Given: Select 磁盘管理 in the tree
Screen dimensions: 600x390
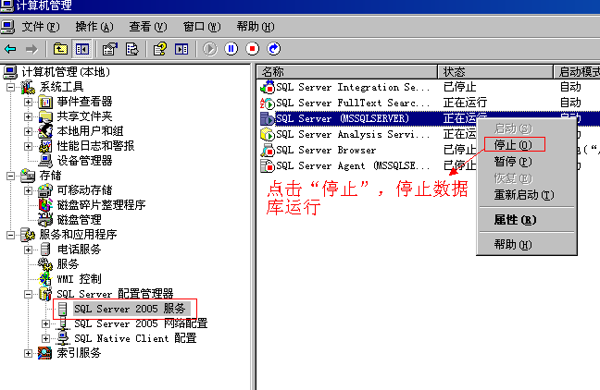Looking at the screenshot, I should point(80,220).
